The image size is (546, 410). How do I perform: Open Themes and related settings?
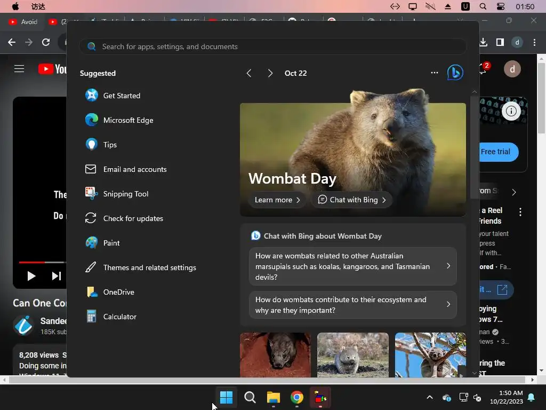(140, 267)
